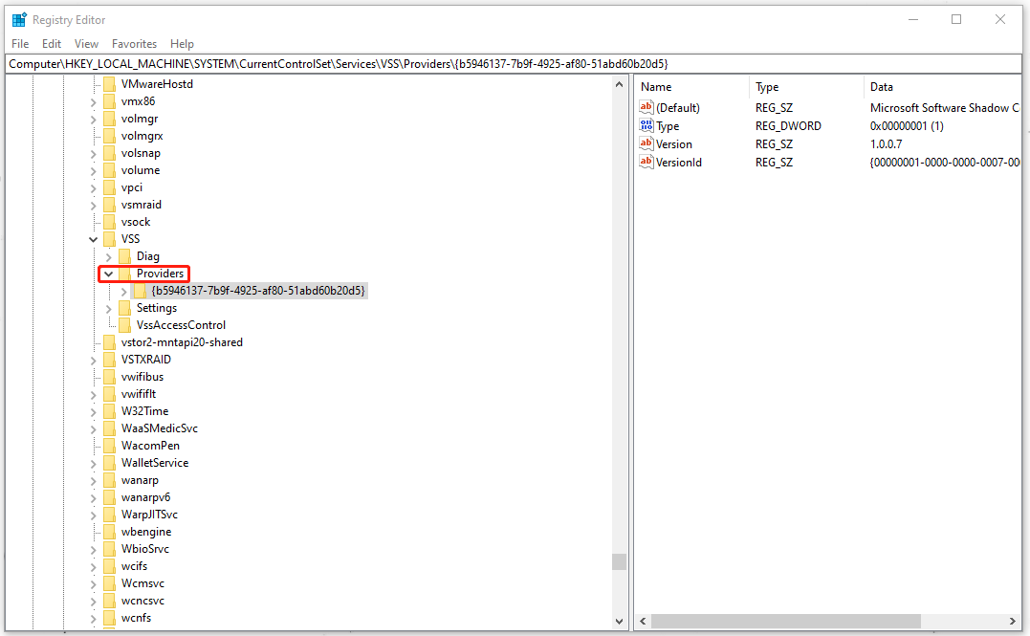Click the vmx86 folder icon

point(110,101)
